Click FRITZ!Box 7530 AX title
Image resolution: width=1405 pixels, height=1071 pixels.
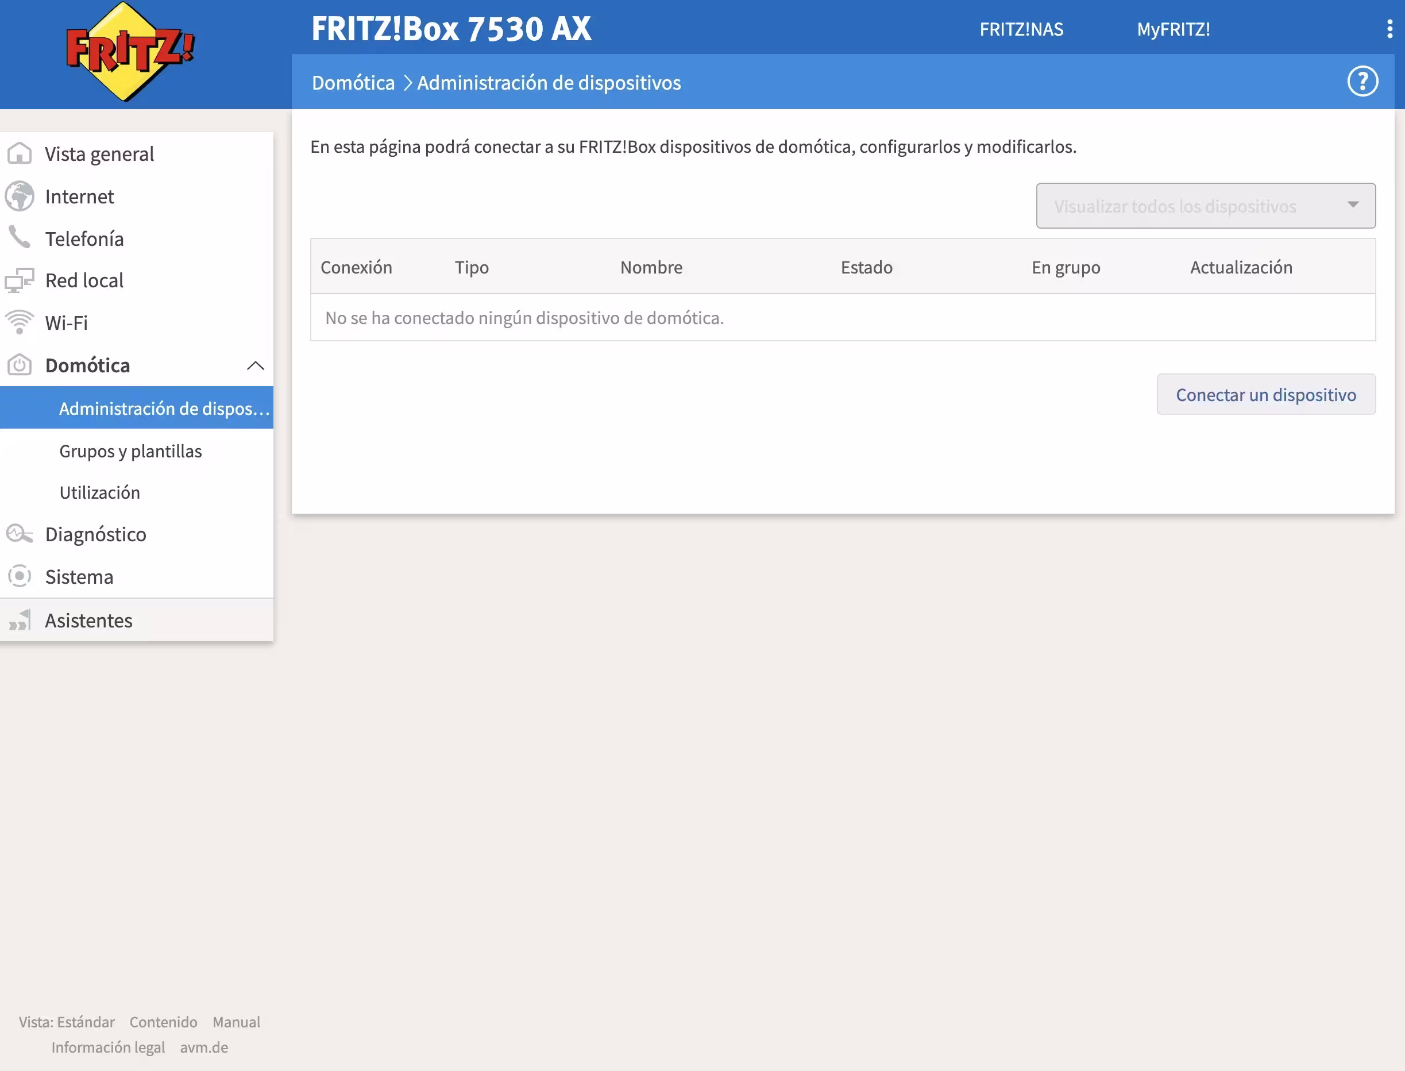pyautogui.click(x=451, y=29)
